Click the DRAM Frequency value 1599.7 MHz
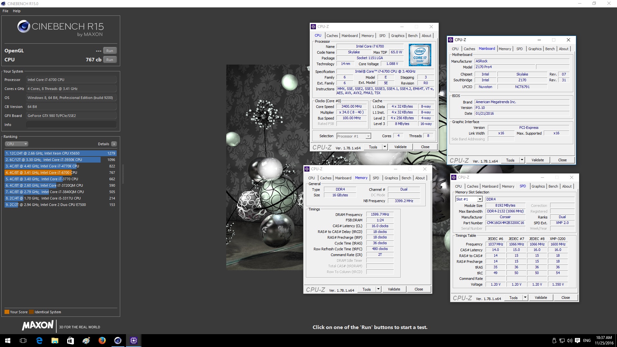 [380, 214]
